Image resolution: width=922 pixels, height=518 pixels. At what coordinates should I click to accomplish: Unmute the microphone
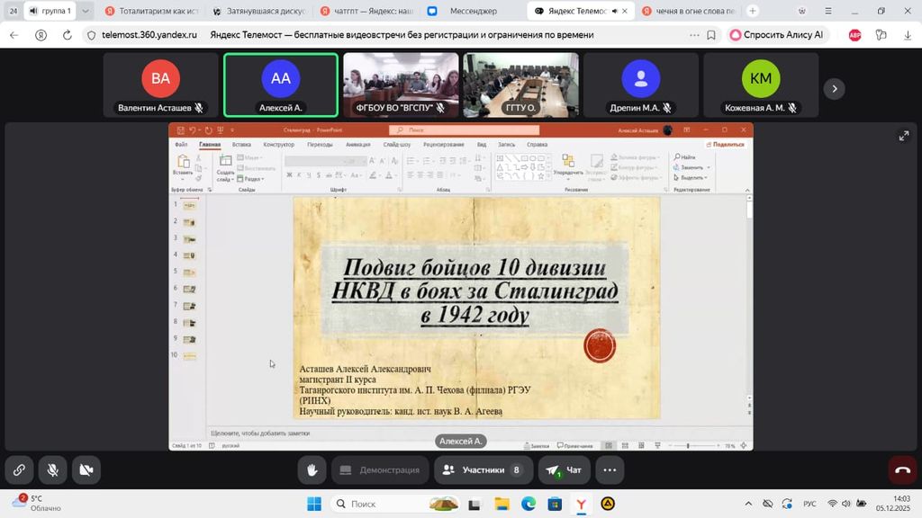point(52,469)
